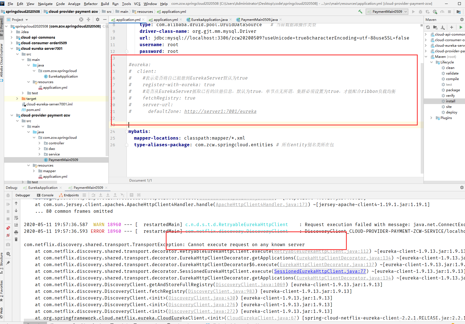Click Generate Sources and Update Folders icon
465x324 pixels.
[x=435, y=27]
